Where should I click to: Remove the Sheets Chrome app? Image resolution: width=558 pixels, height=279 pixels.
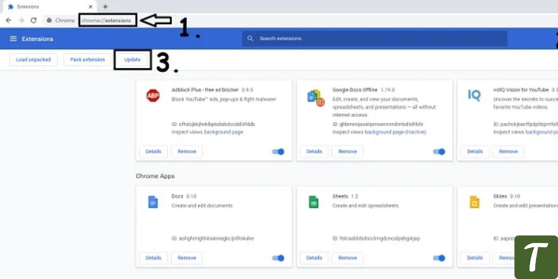347,258
